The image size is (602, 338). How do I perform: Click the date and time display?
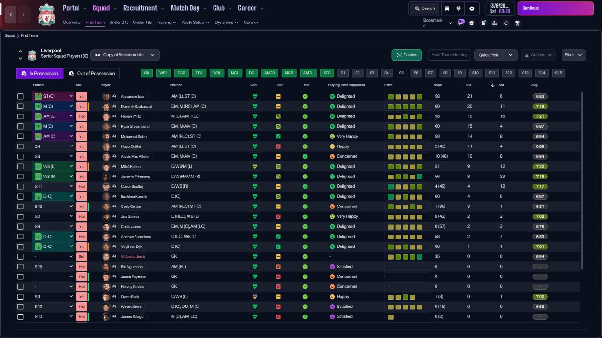[x=500, y=8]
